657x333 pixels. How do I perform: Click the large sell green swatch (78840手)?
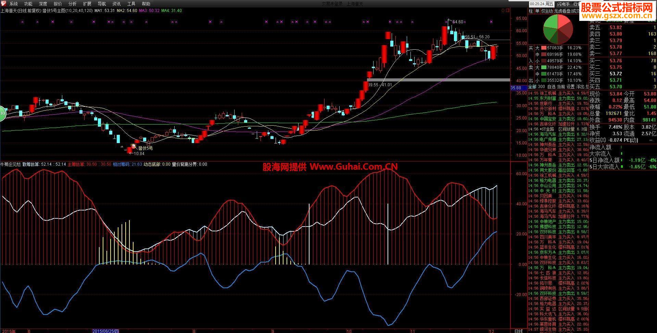coord(544,67)
